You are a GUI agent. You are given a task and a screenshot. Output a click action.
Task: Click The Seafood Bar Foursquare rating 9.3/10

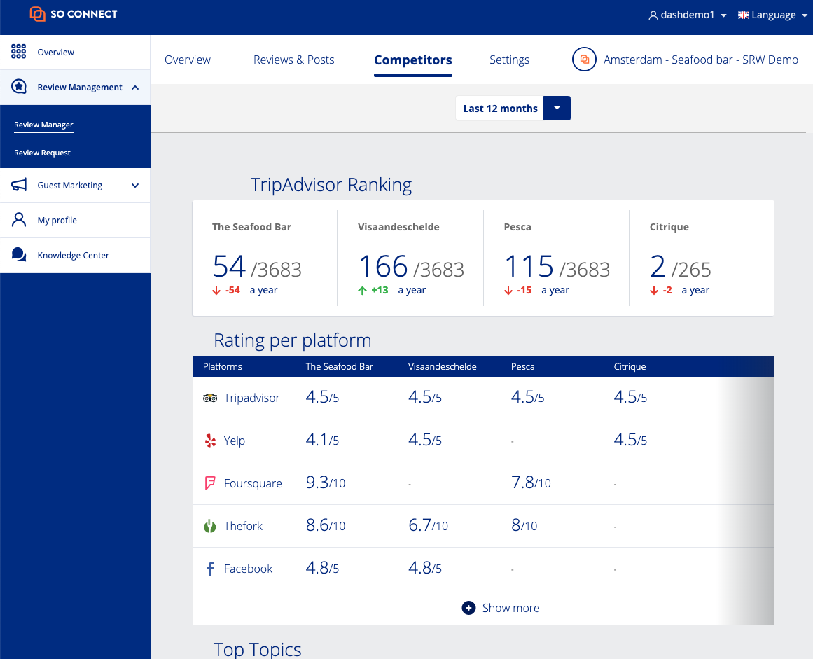tap(325, 483)
